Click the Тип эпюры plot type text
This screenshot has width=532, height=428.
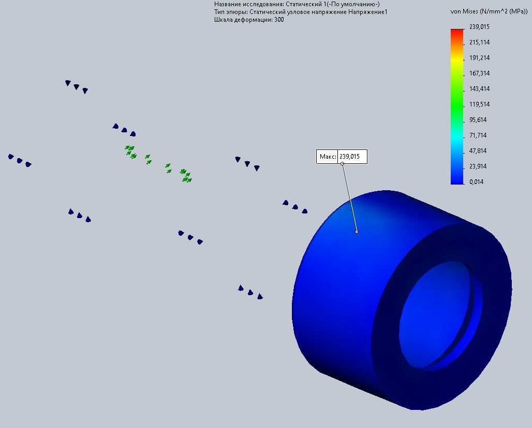coord(300,12)
